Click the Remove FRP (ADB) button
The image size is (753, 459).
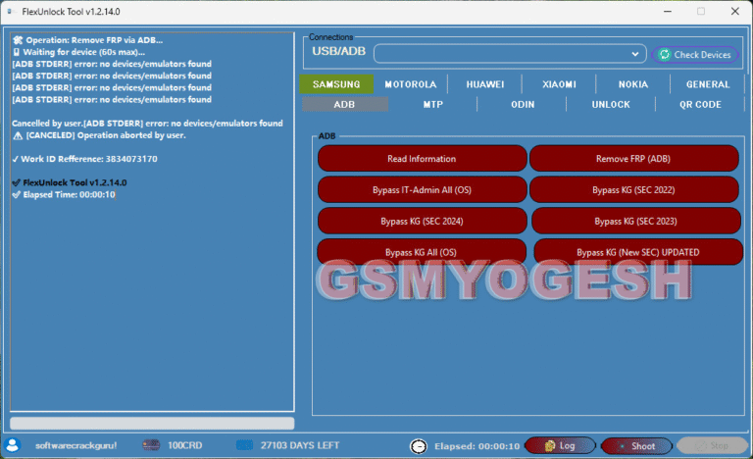tap(634, 159)
